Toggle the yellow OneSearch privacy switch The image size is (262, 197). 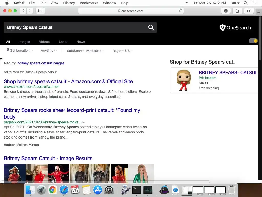pos(253,41)
